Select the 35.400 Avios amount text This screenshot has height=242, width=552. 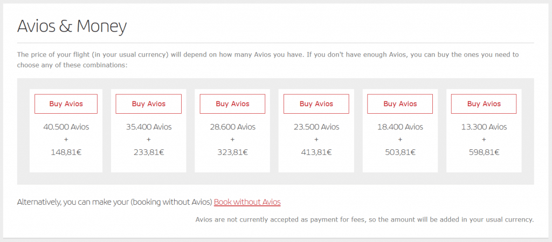click(149, 127)
